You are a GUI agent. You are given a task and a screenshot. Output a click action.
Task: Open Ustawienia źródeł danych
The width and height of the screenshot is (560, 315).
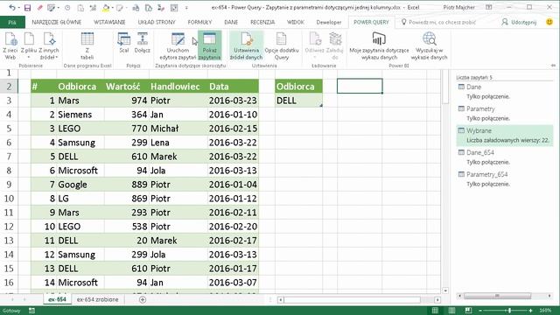(246, 45)
